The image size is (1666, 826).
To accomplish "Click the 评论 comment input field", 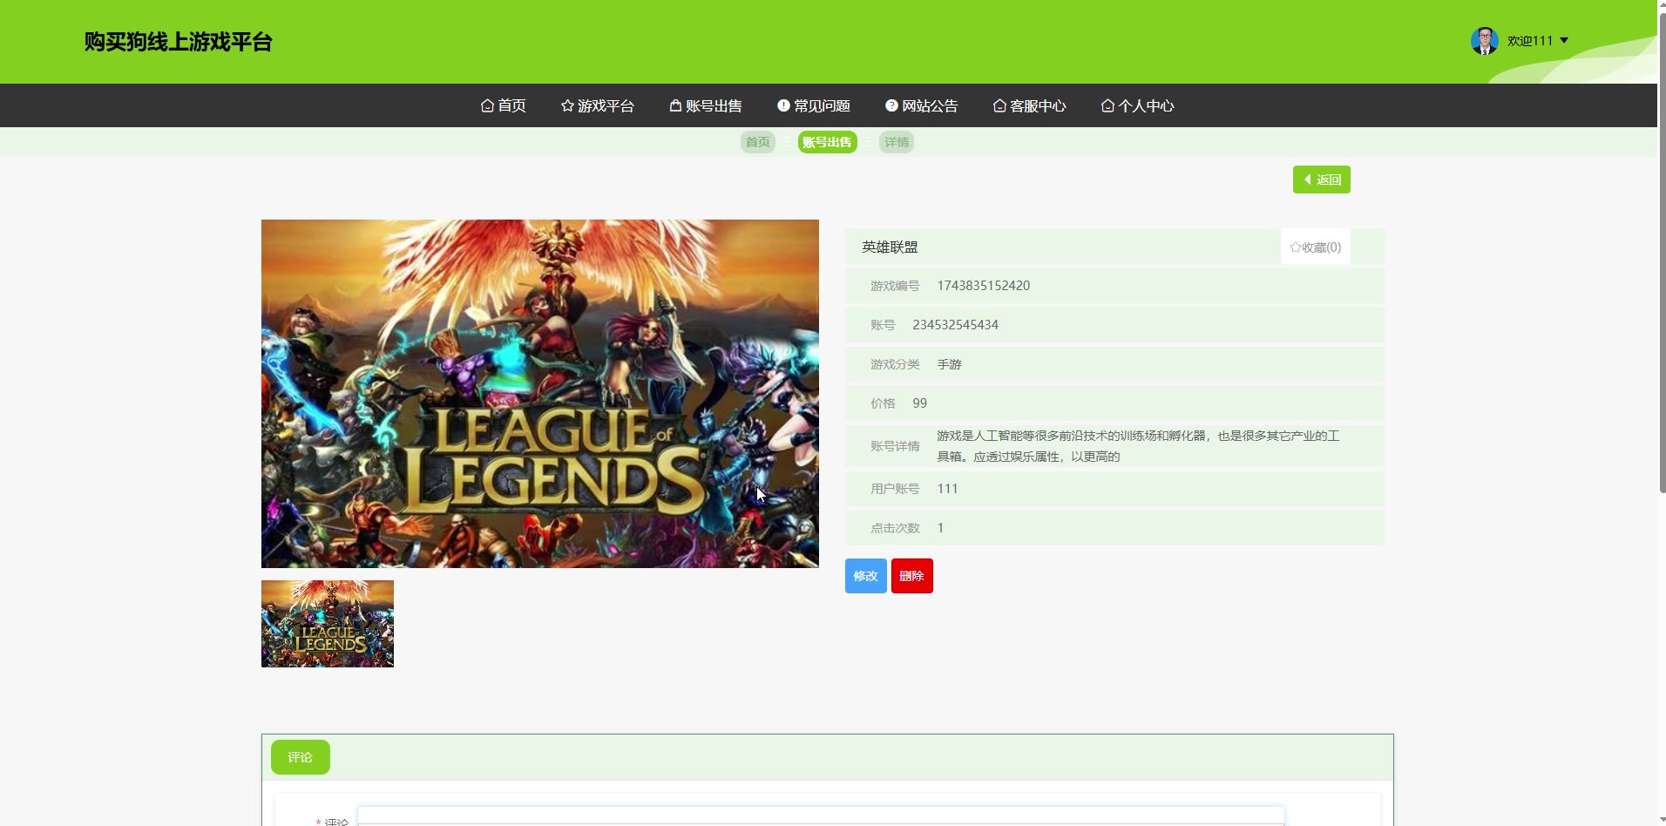I will pyautogui.click(x=821, y=816).
